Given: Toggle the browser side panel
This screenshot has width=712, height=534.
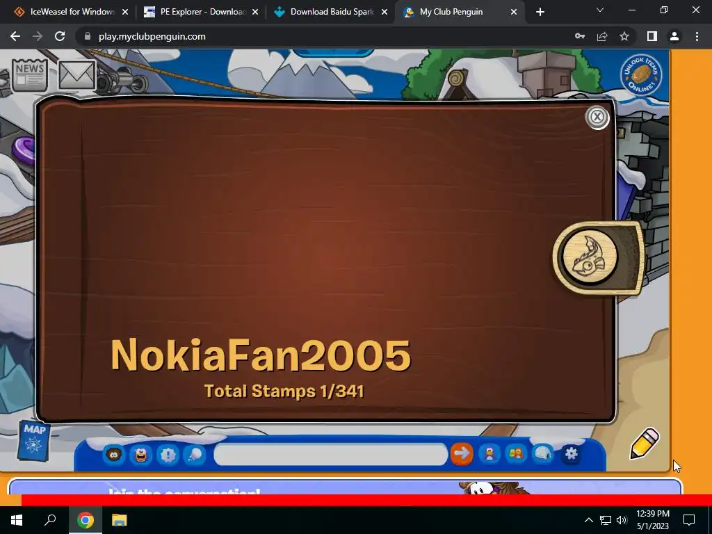Looking at the screenshot, I should [x=652, y=36].
